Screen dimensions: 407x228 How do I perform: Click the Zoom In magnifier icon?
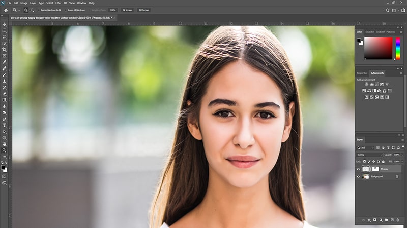point(26,10)
